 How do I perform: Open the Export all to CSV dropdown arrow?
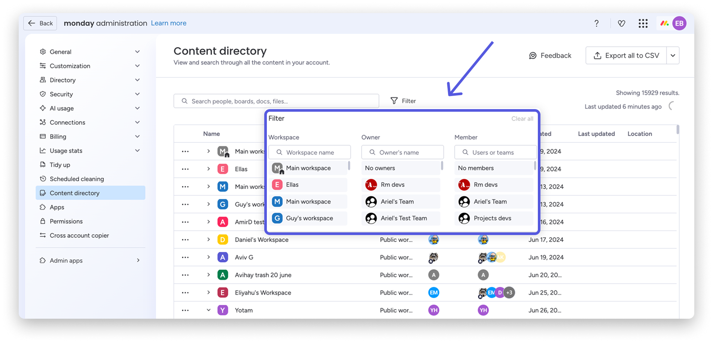pos(673,55)
